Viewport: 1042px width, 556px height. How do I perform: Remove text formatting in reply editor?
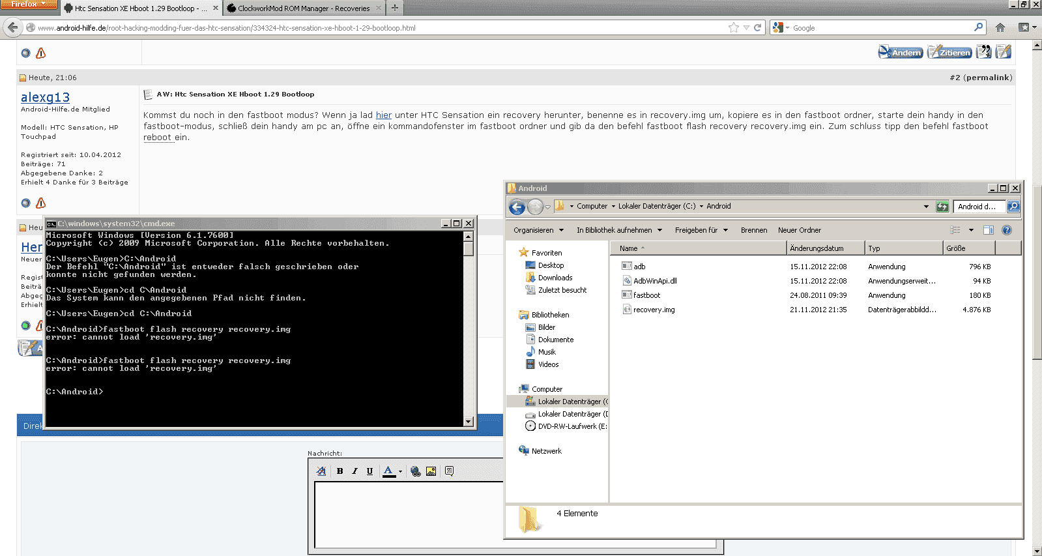point(321,471)
